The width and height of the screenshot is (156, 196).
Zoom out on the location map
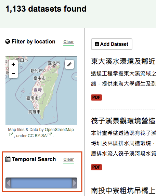pos(13,74)
